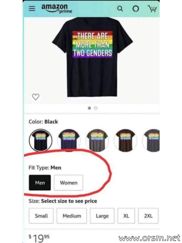Tap the Alexa circle icon

(136, 9)
